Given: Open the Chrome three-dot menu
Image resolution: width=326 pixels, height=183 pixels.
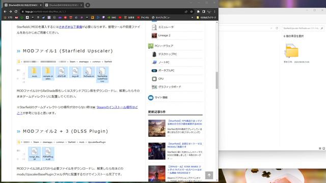Looking at the screenshot, I should click(215, 12).
